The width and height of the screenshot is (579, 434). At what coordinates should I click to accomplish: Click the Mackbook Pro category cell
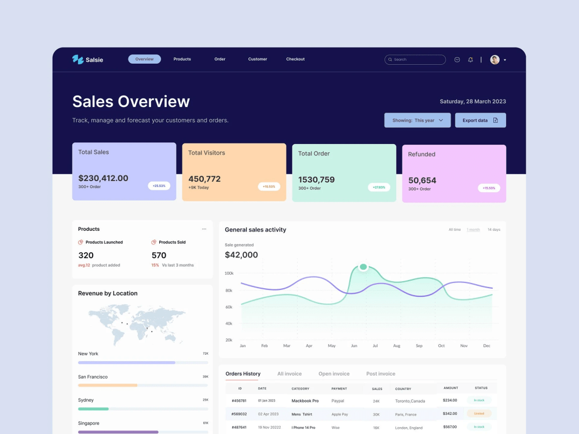click(x=305, y=401)
